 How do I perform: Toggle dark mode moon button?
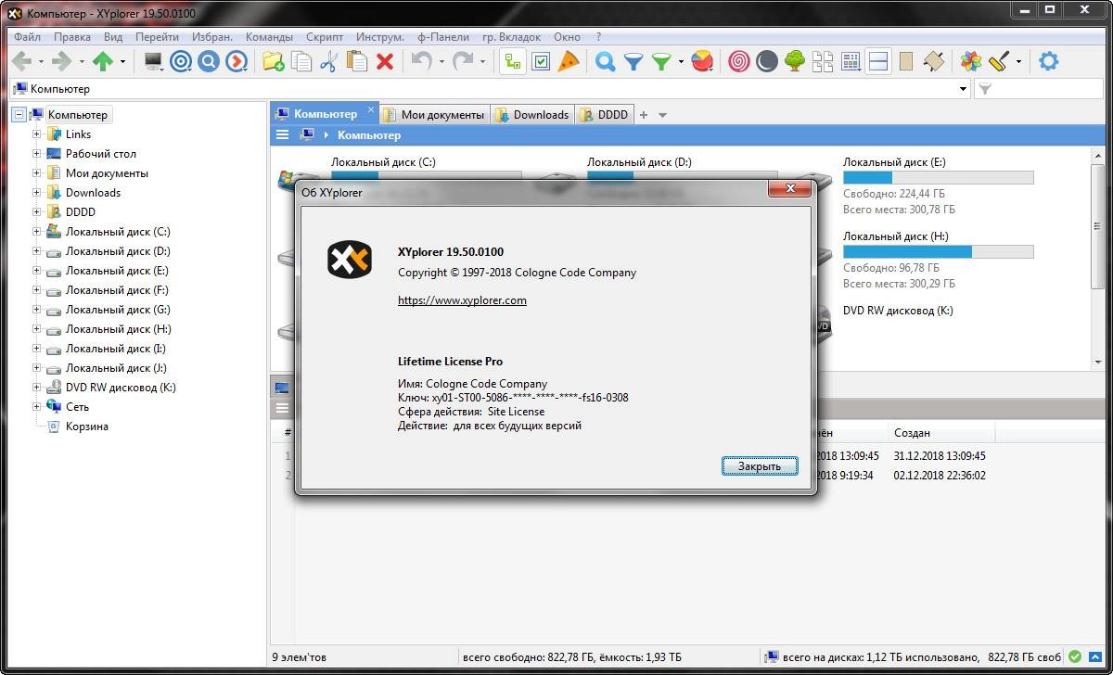[x=766, y=61]
